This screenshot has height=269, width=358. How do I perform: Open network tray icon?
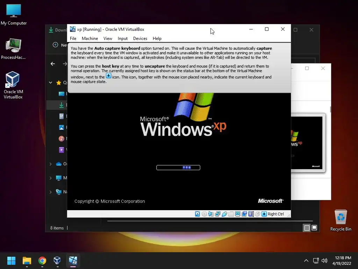[316, 261]
